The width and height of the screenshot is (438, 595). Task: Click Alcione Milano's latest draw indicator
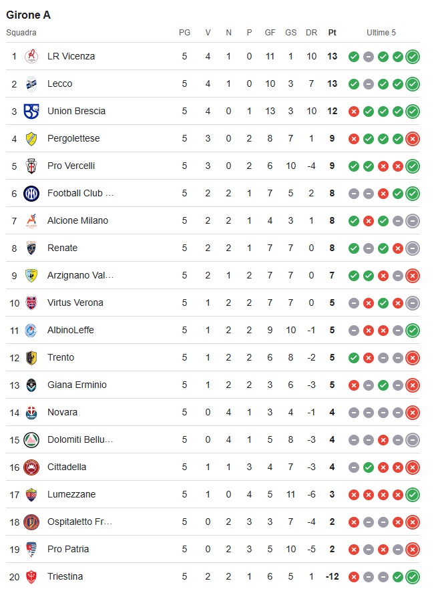[413, 221]
